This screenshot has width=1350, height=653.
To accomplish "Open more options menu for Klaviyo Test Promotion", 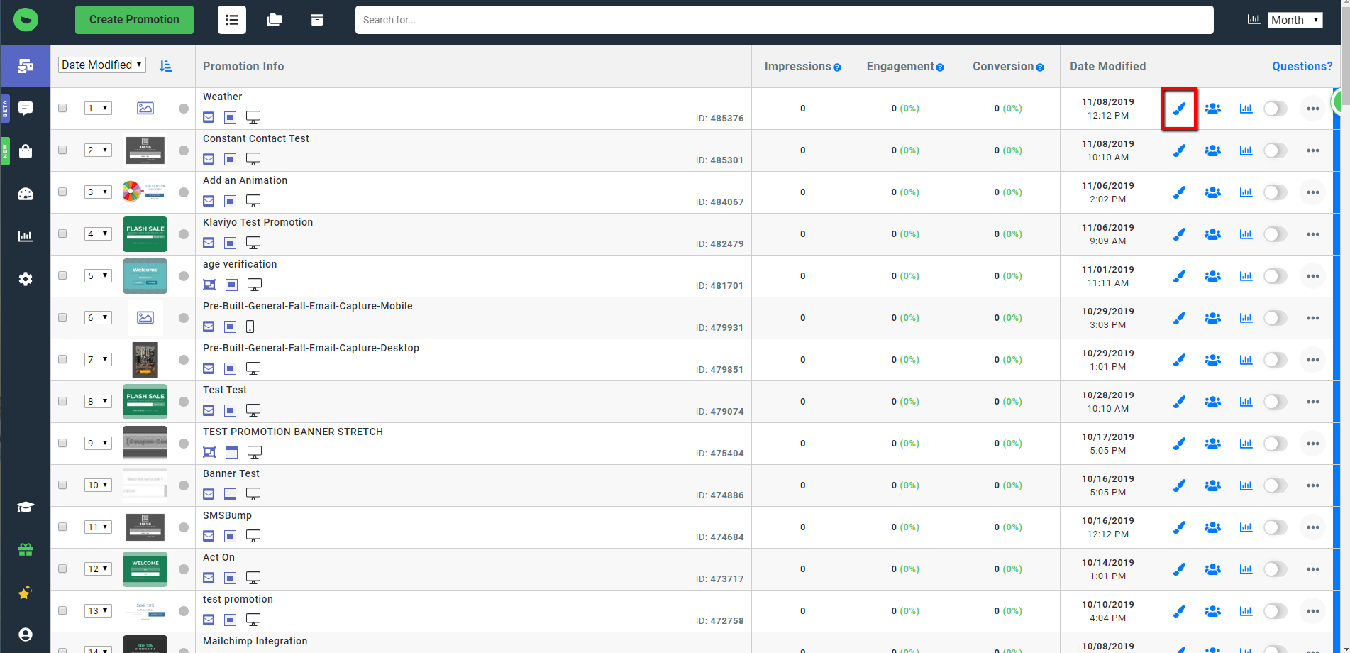I will coord(1312,234).
